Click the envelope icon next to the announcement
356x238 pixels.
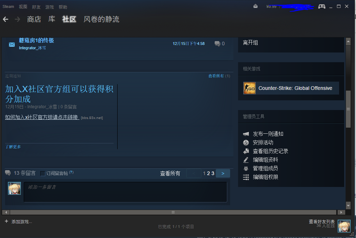click(12, 45)
